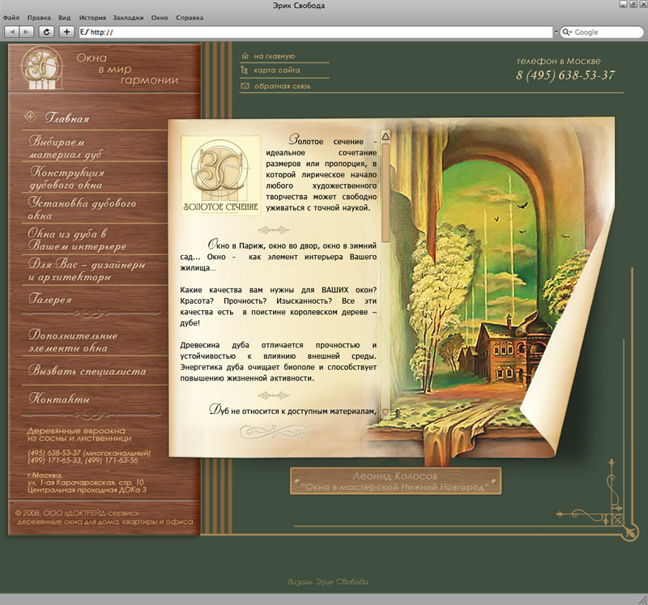
Task: Select 'Вызвать специалиста' sidebar item
Action: [87, 372]
